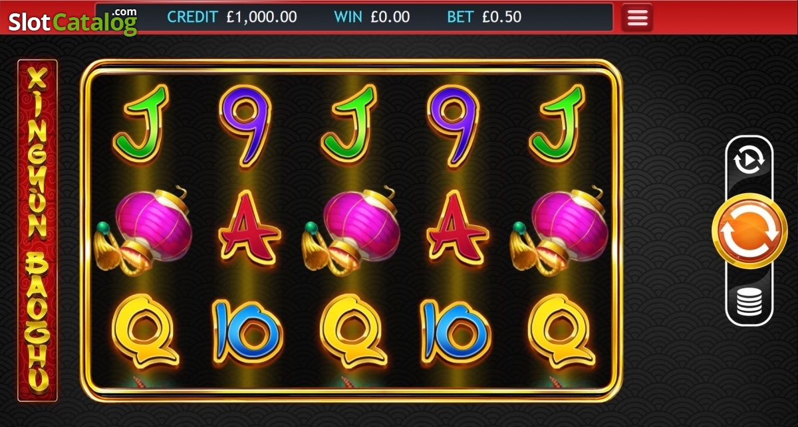Click the WIN £0.00 display
Screen dimensions: 798x427
click(x=372, y=17)
